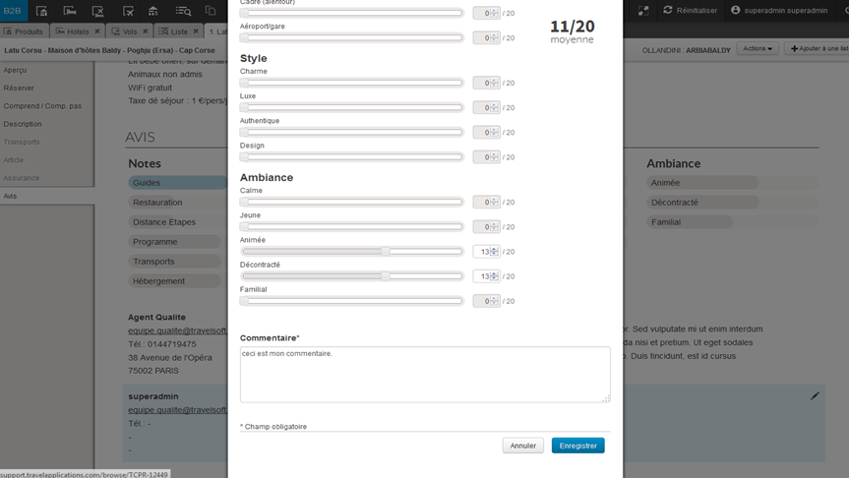
Task: Close the Hotels tab
Action: 97,31
